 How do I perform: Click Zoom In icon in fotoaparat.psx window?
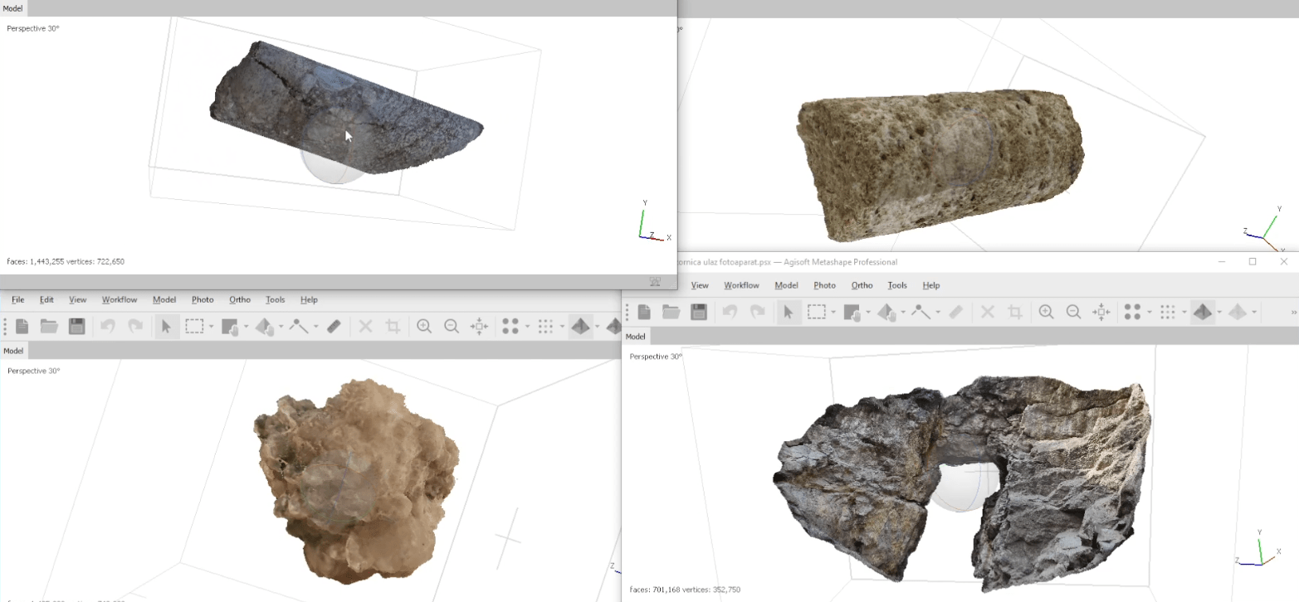[x=1046, y=312]
